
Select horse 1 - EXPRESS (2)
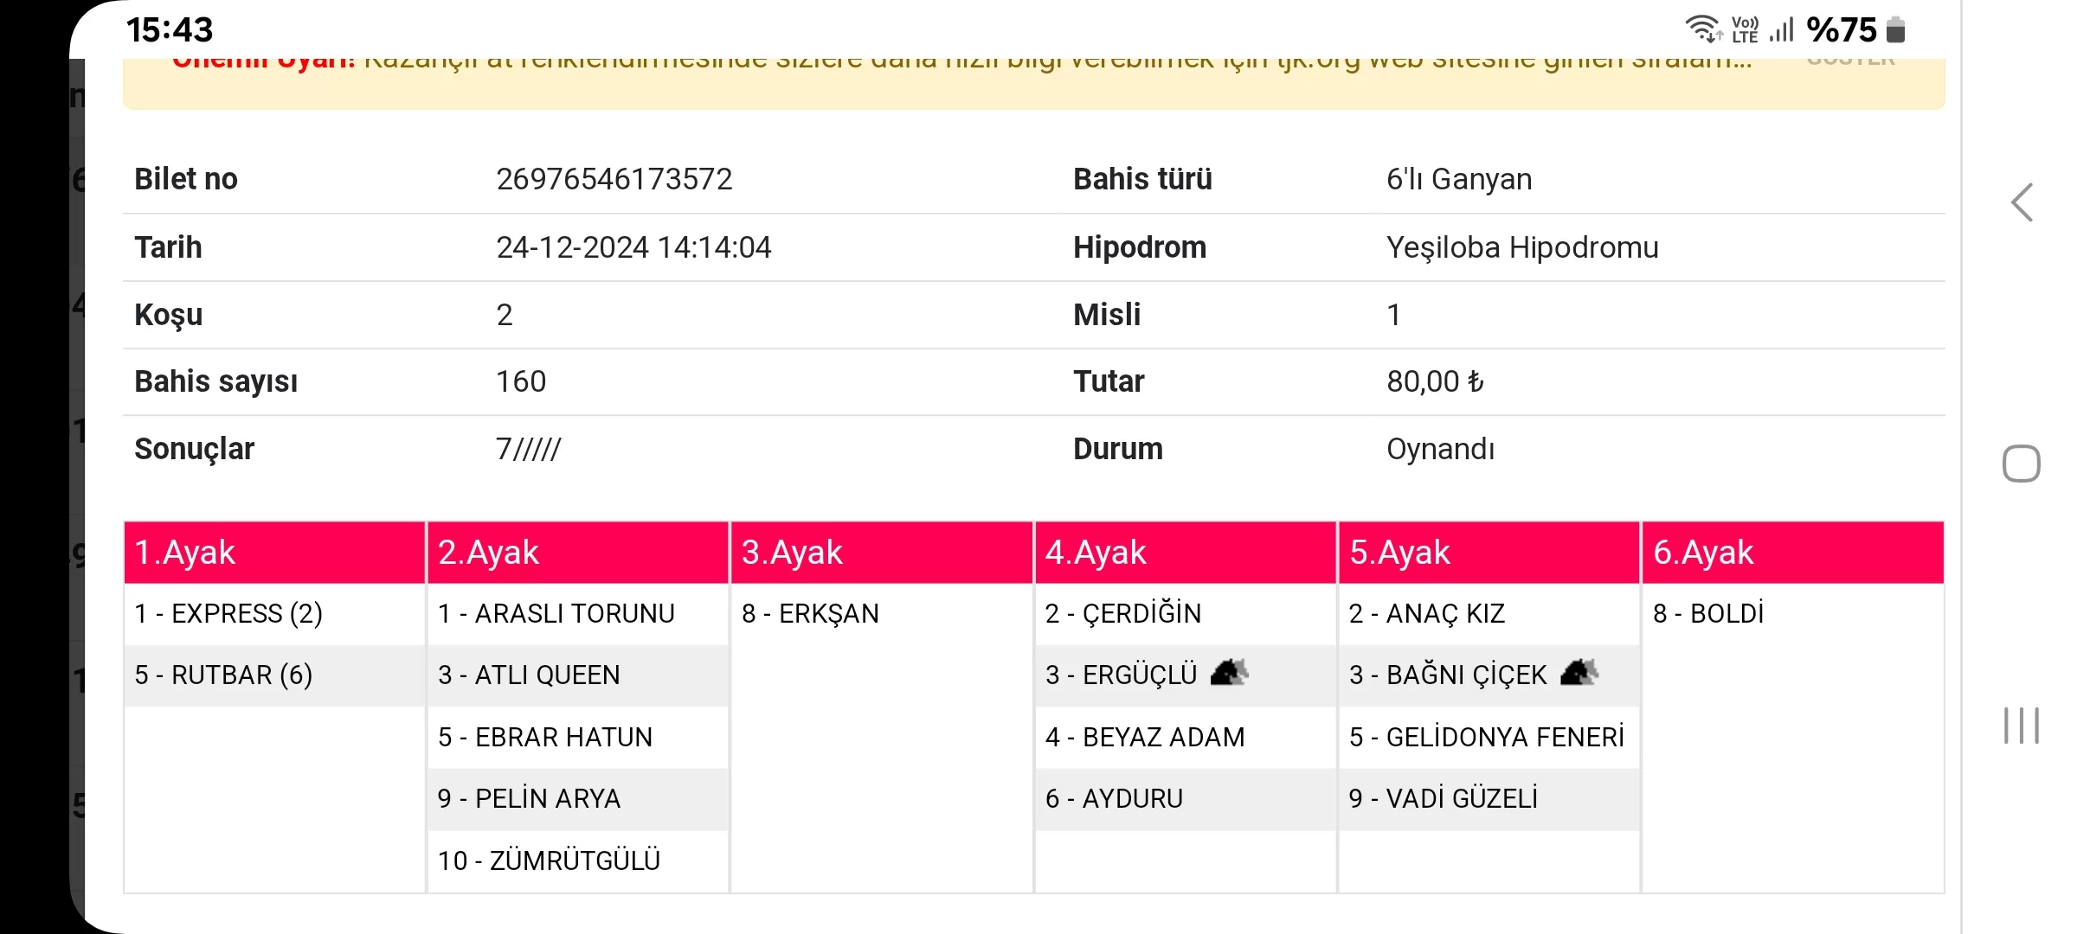[228, 614]
